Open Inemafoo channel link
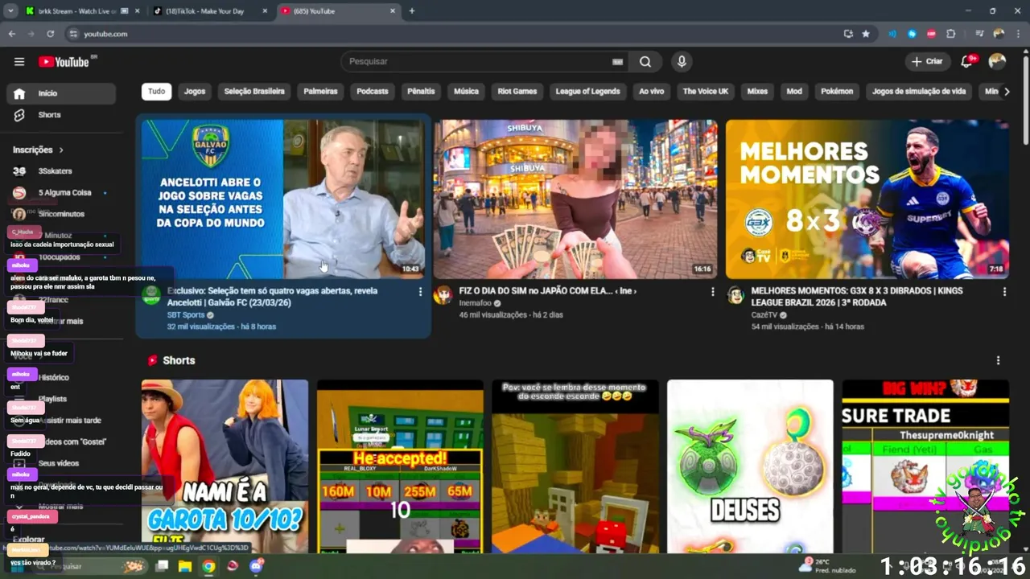 point(475,303)
